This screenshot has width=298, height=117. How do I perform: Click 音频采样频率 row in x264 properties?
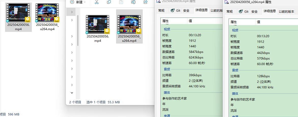(x=263, y=87)
